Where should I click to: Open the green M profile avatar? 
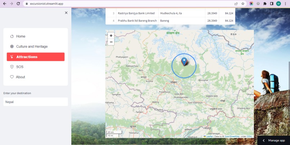[x=278, y=4]
